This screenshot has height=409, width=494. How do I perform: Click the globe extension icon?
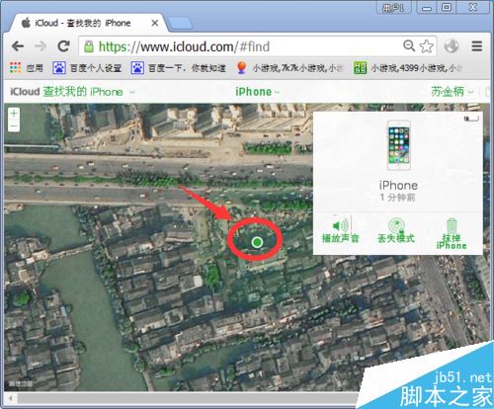[452, 45]
